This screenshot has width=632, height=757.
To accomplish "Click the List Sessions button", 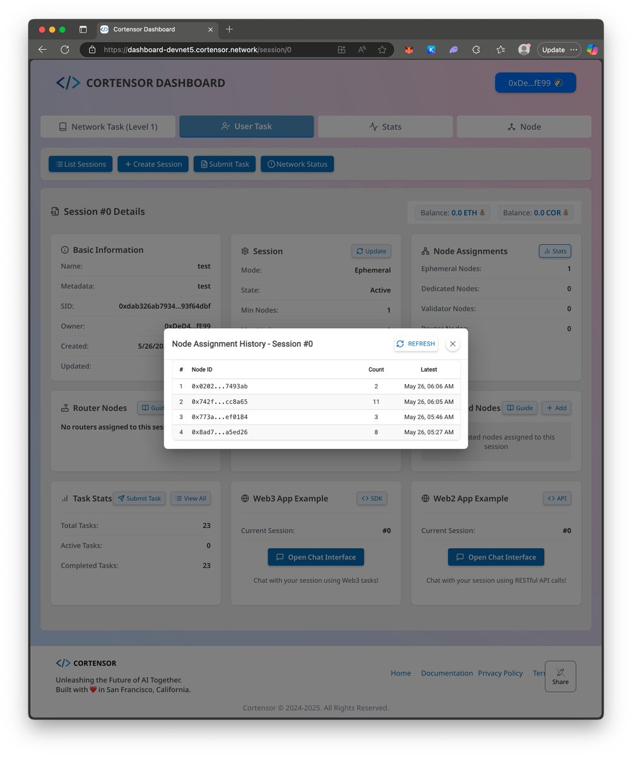I will click(x=81, y=164).
